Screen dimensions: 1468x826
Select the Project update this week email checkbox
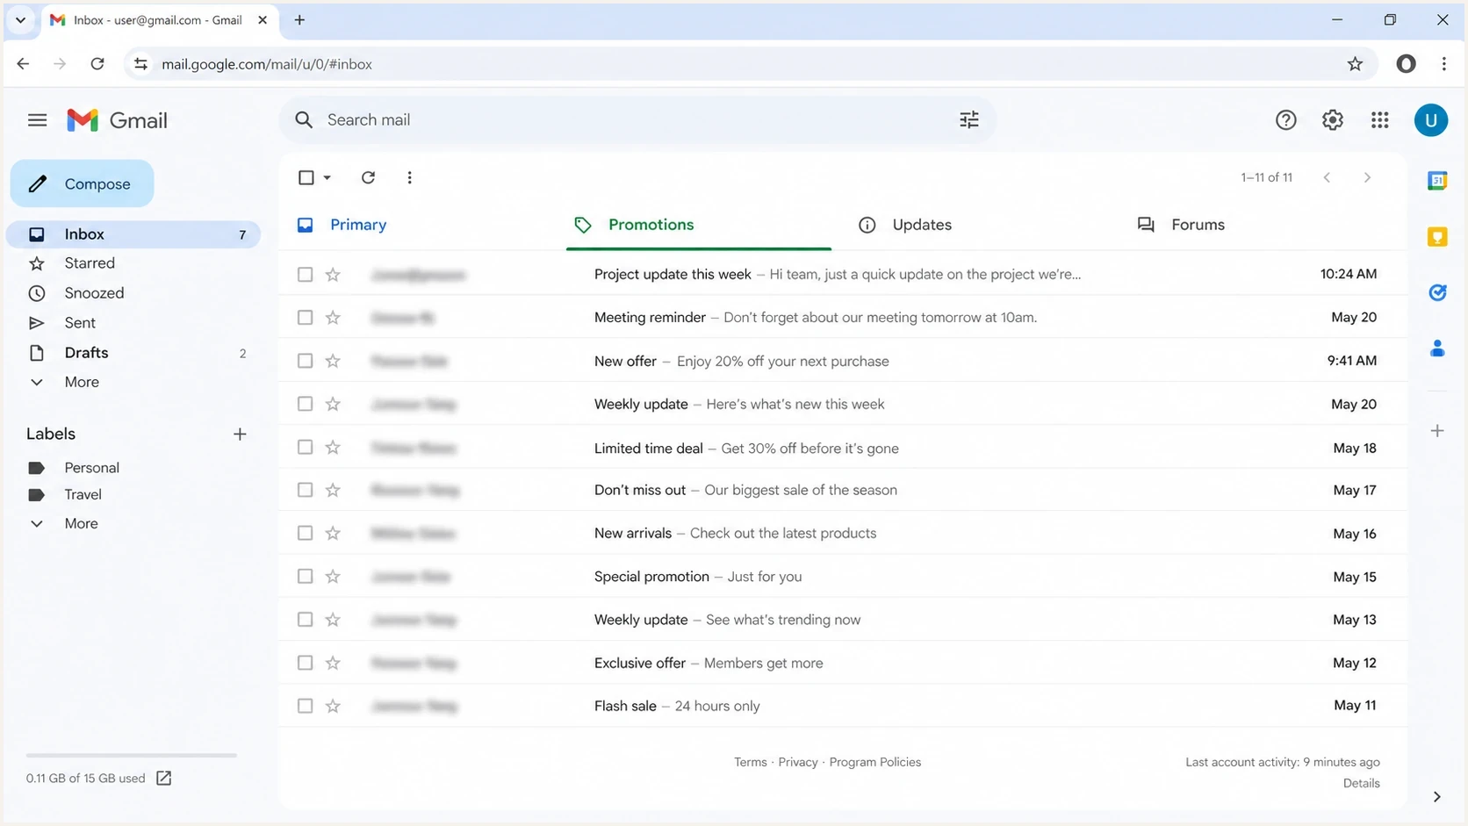305,275
